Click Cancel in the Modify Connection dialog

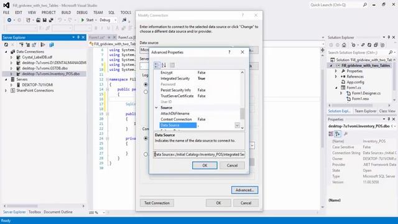click(246, 203)
